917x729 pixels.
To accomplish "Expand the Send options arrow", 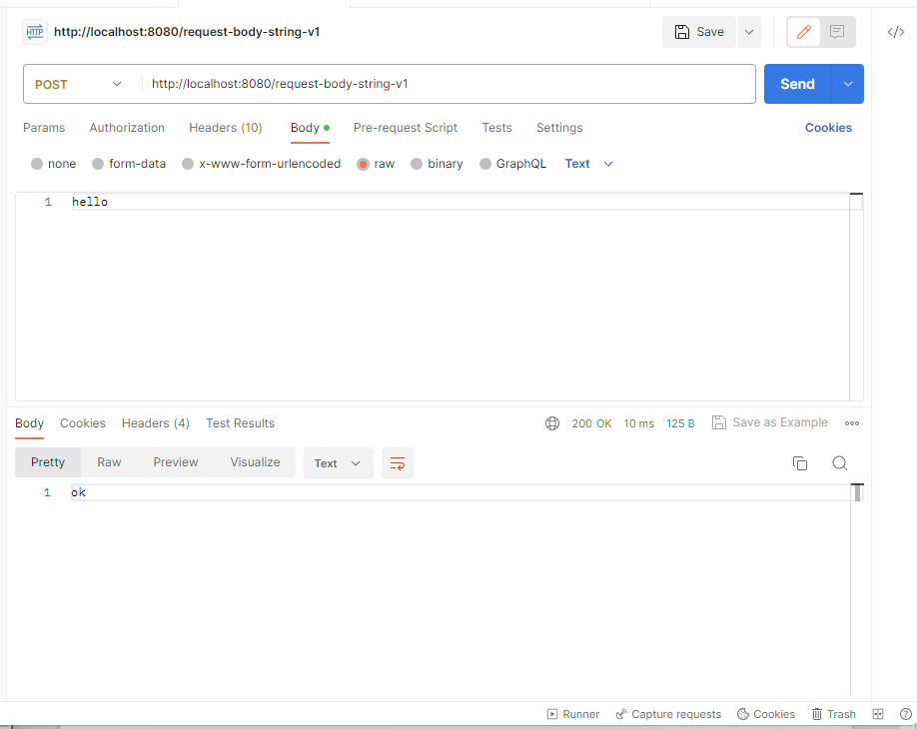I will [848, 84].
